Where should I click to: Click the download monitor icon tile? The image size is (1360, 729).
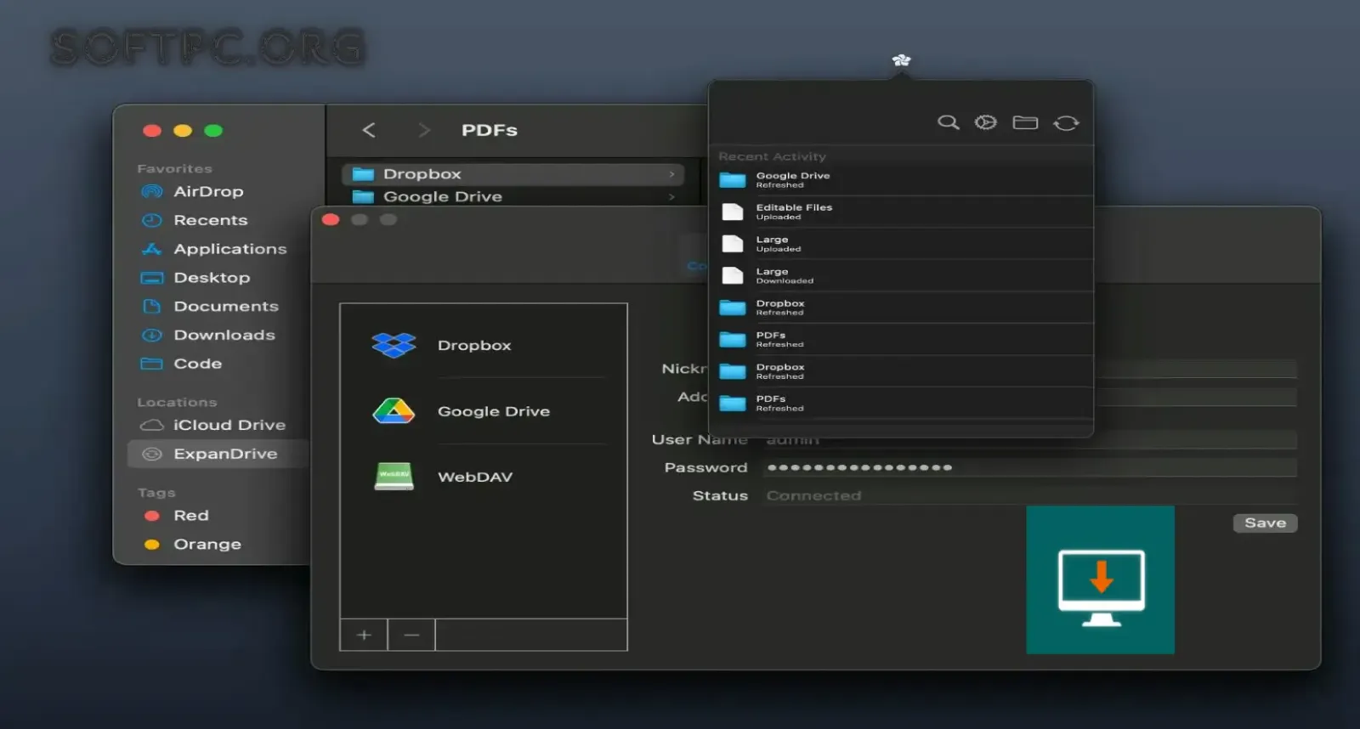(x=1100, y=579)
